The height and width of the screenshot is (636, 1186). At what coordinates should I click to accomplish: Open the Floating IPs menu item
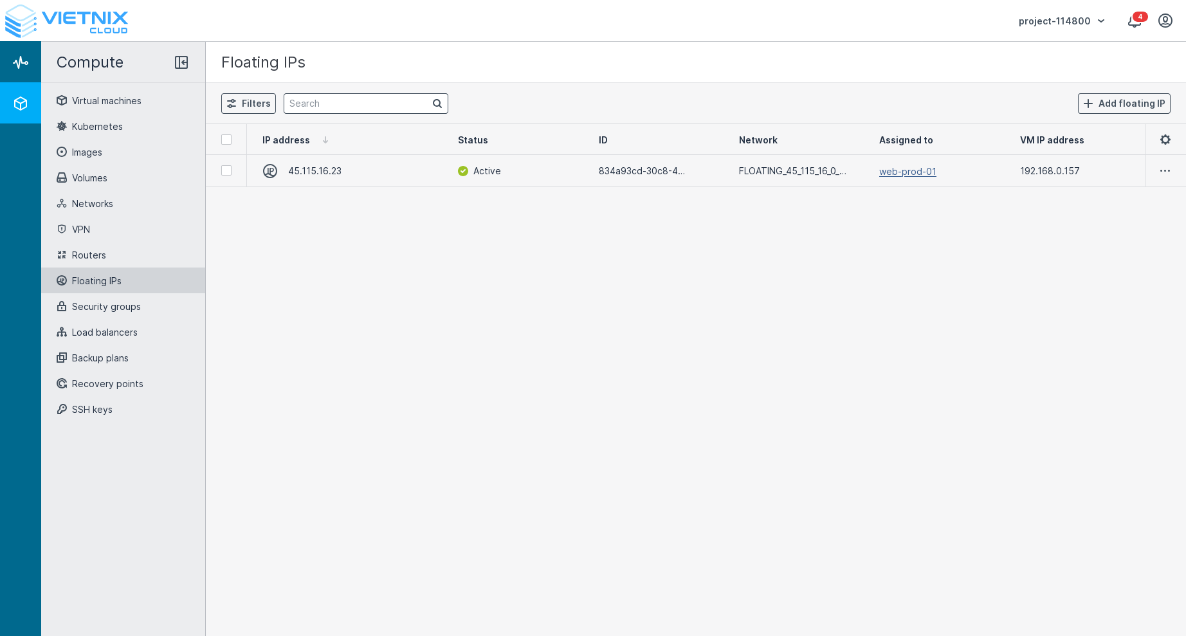(96, 280)
